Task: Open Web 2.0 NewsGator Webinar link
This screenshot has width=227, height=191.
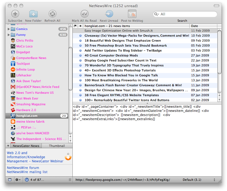Action: click(x=35, y=157)
